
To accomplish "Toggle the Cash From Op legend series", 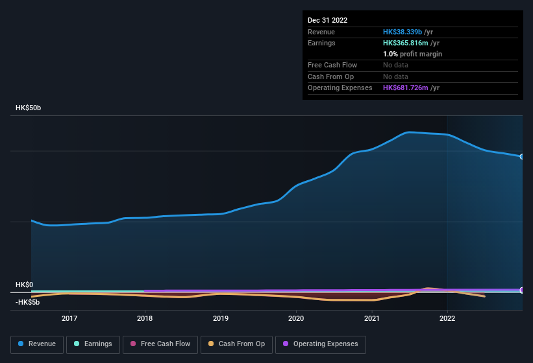I will tap(236, 344).
